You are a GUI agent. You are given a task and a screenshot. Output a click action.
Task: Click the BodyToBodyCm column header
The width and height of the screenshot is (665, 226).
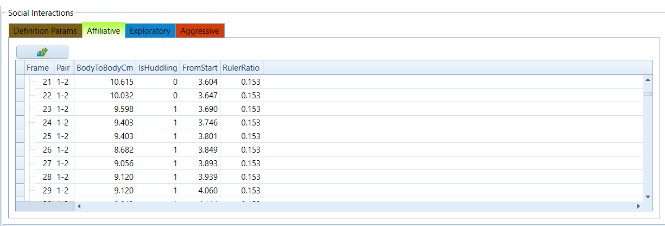105,68
